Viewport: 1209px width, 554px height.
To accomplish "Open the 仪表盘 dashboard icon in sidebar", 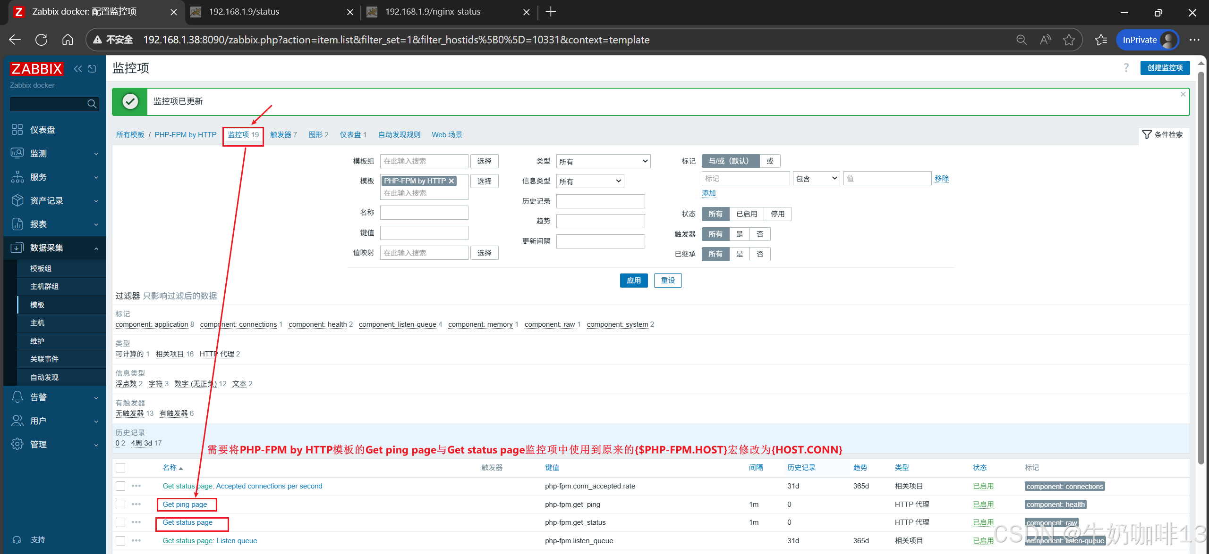I will point(17,130).
